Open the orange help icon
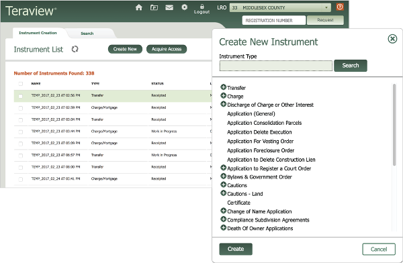403x263 pixels. [340, 7]
